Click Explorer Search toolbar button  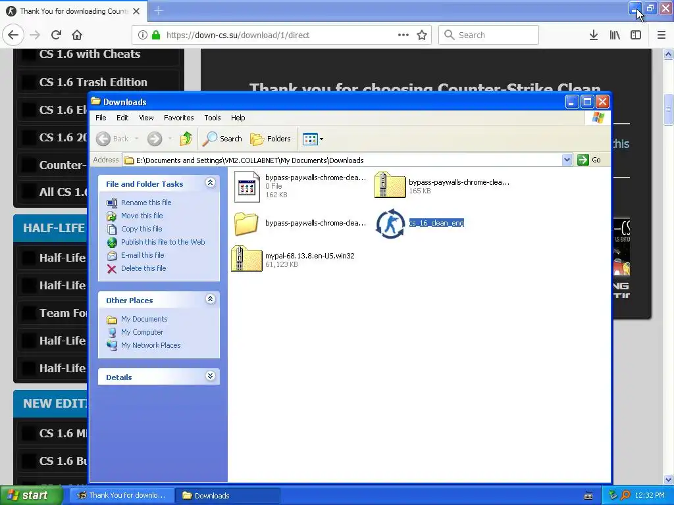coord(222,139)
